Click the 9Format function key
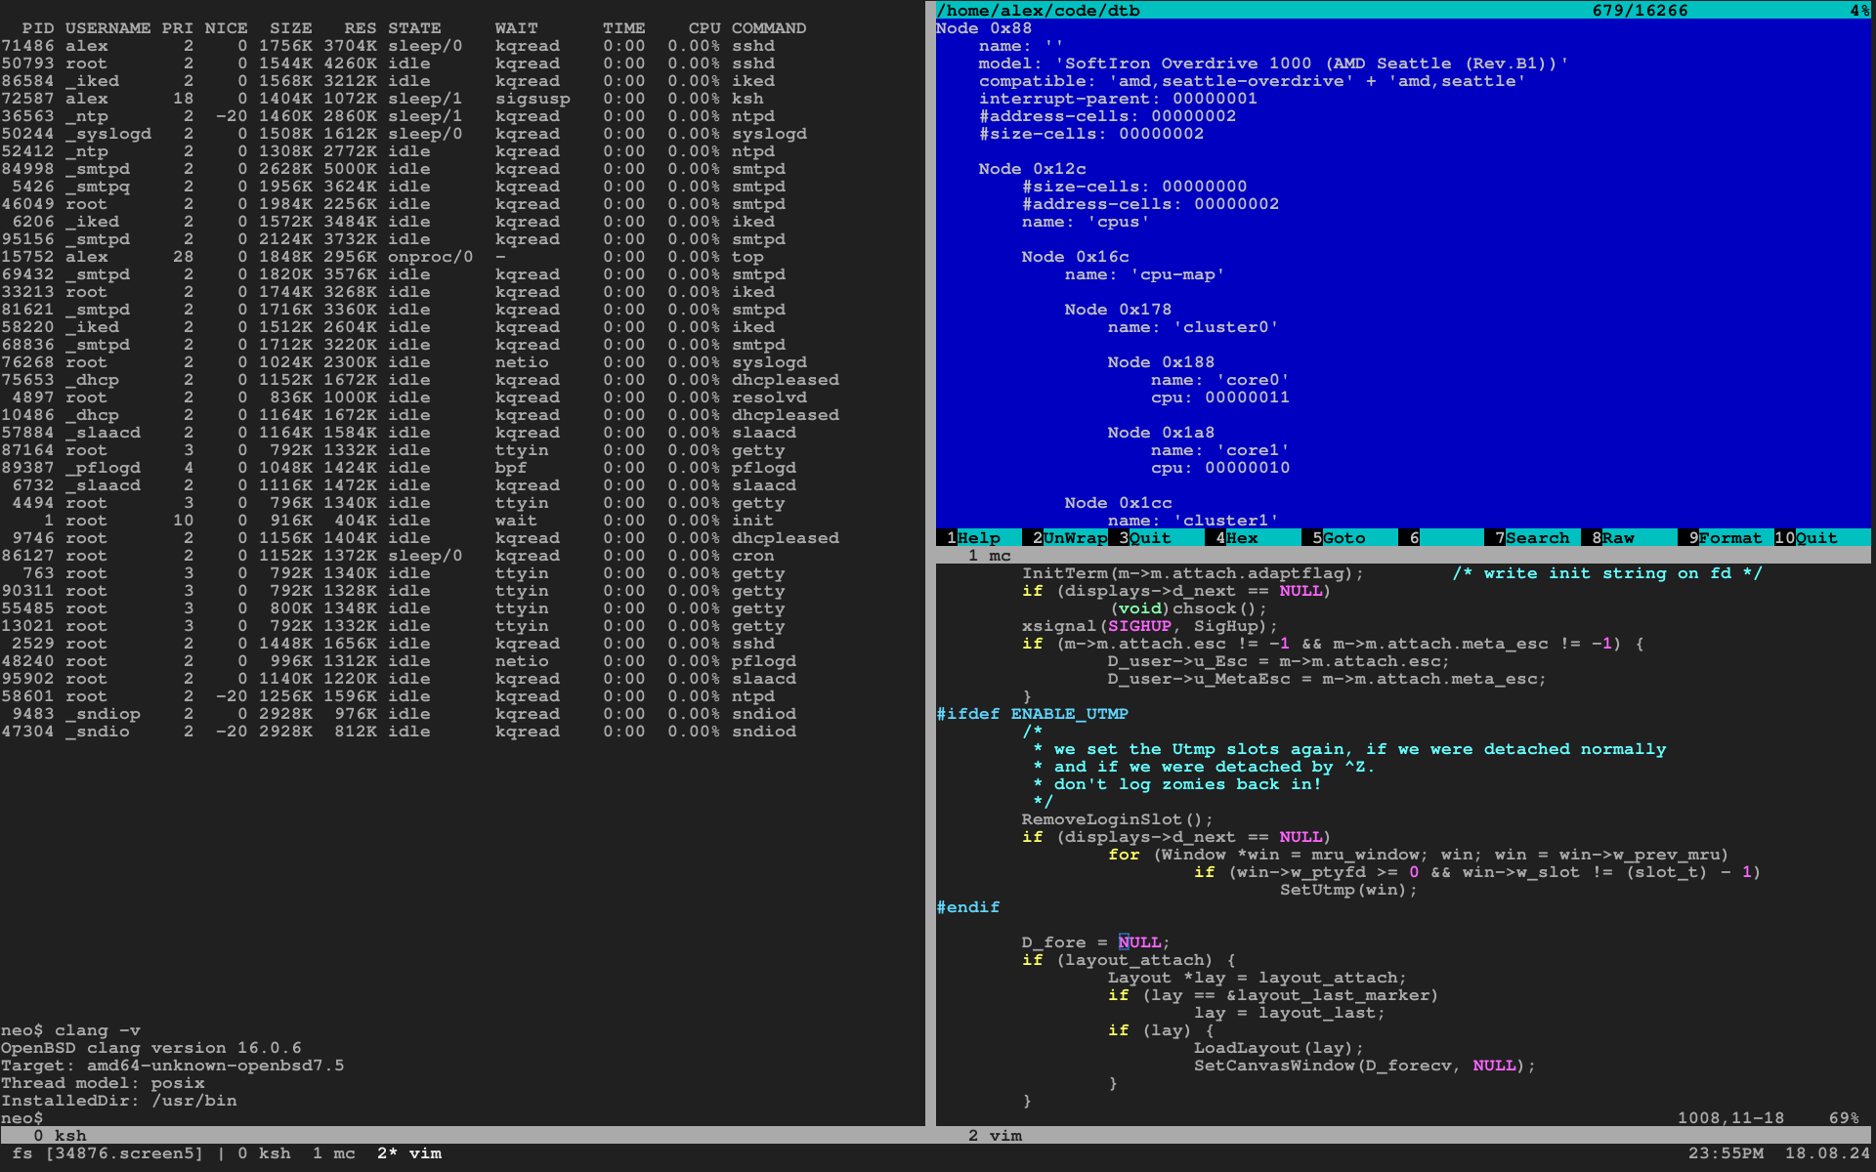 tap(1729, 538)
